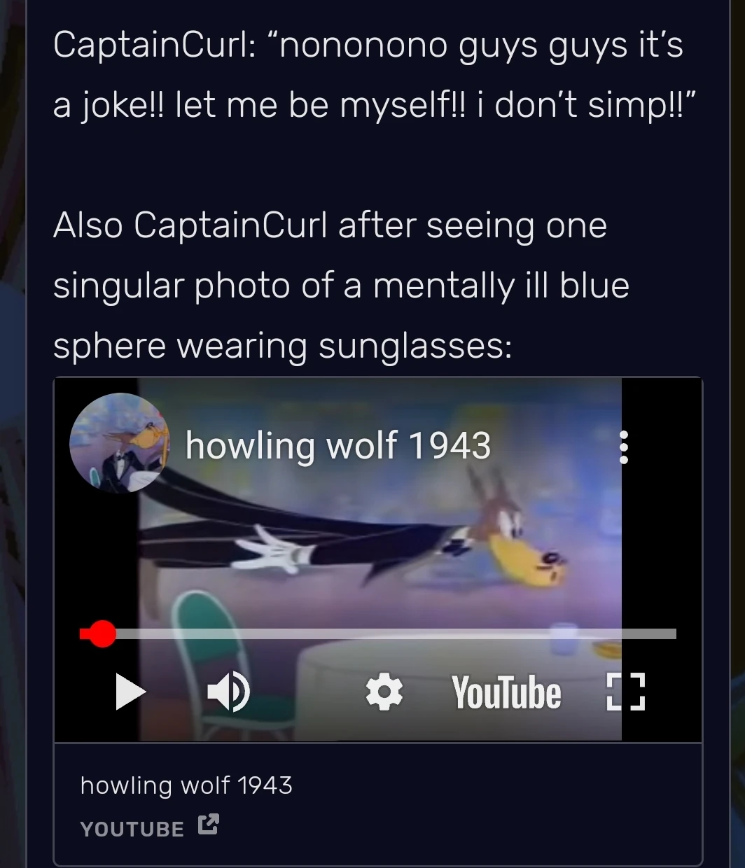Viewport: 745px width, 868px height.
Task: Click the text 'Also CaptainCurl after seeing one'
Action: 330,226
